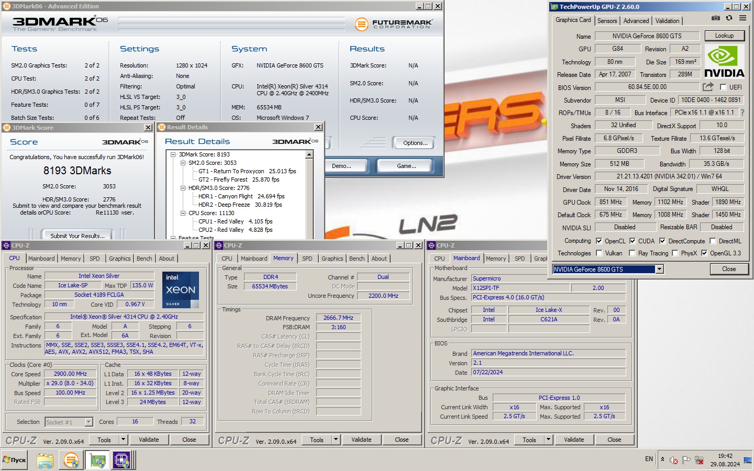The height and width of the screenshot is (471, 754).
Task: Click the Game... button in 3DMark06
Action: point(406,166)
